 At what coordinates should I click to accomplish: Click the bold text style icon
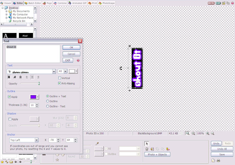click(x=9, y=77)
